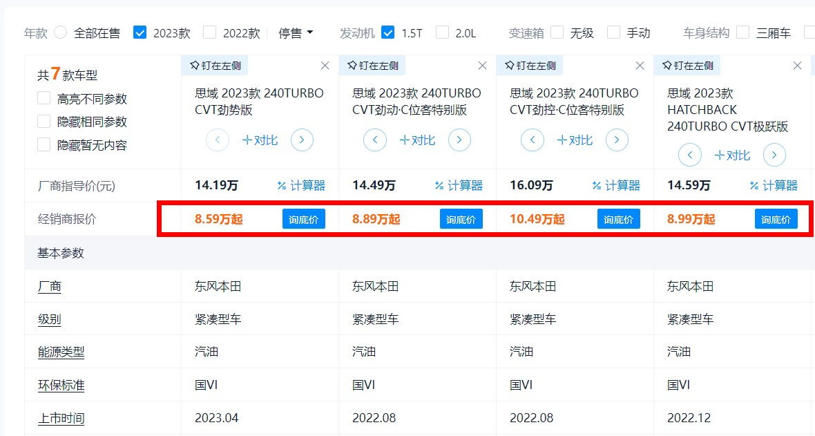Add 劲控·C位客特别版 to comparison via 对比
Screen dimensions: 815x436
coord(573,140)
